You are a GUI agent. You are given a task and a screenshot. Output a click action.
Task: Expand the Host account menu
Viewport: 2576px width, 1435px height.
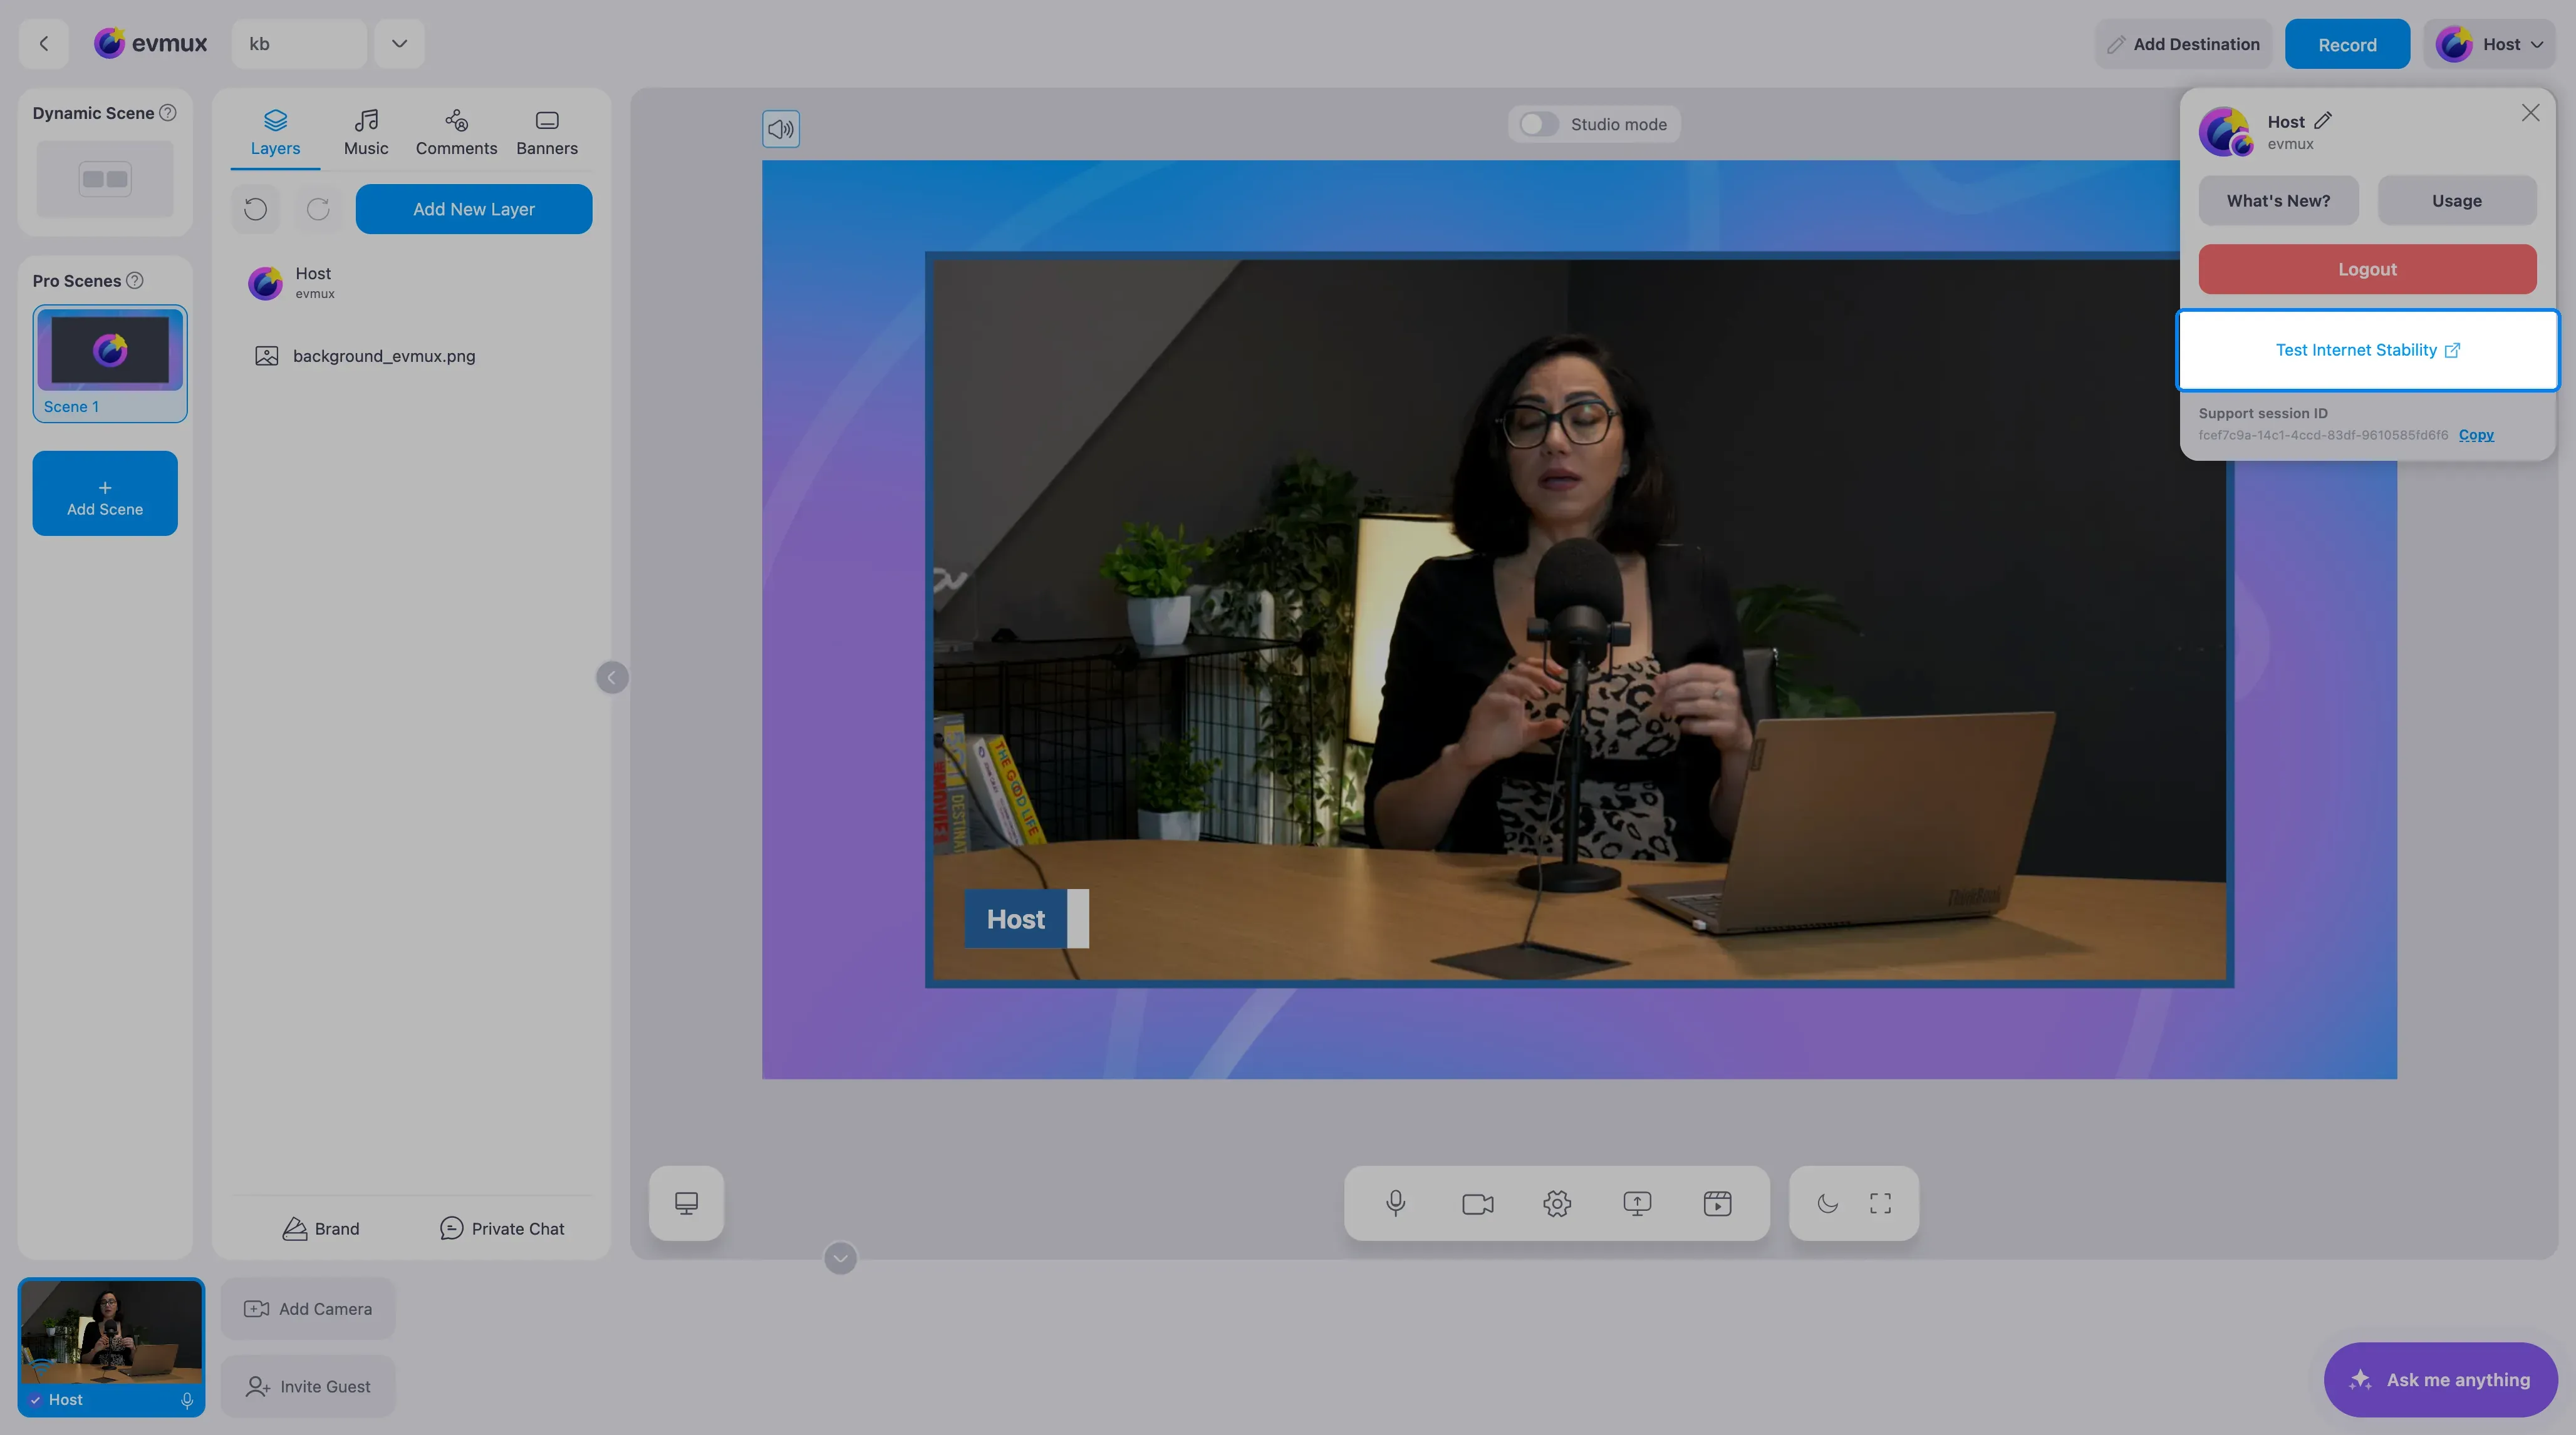[2489, 44]
